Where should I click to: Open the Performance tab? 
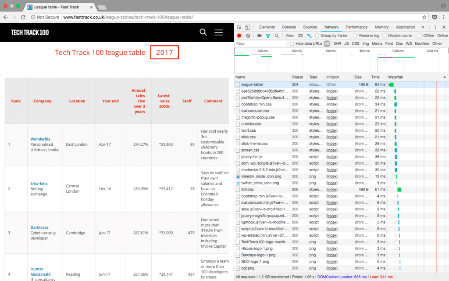tap(356, 27)
